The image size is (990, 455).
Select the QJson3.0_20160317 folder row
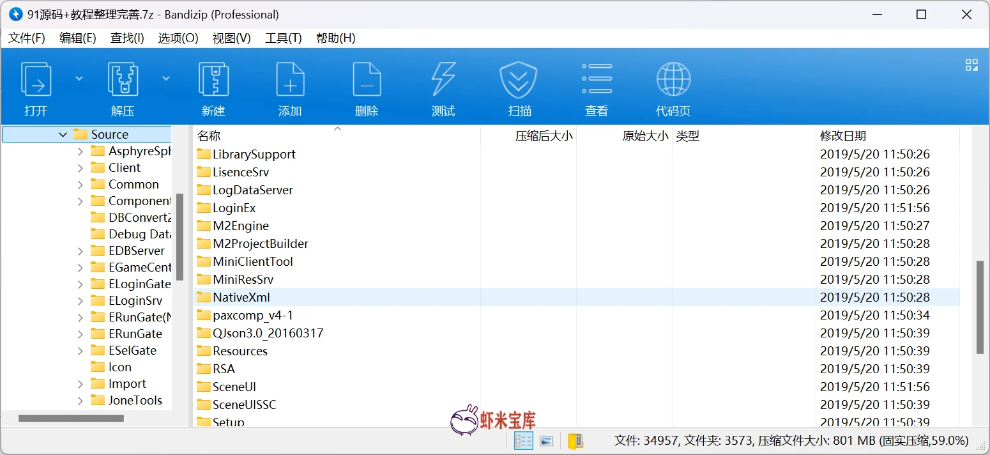[576, 333]
